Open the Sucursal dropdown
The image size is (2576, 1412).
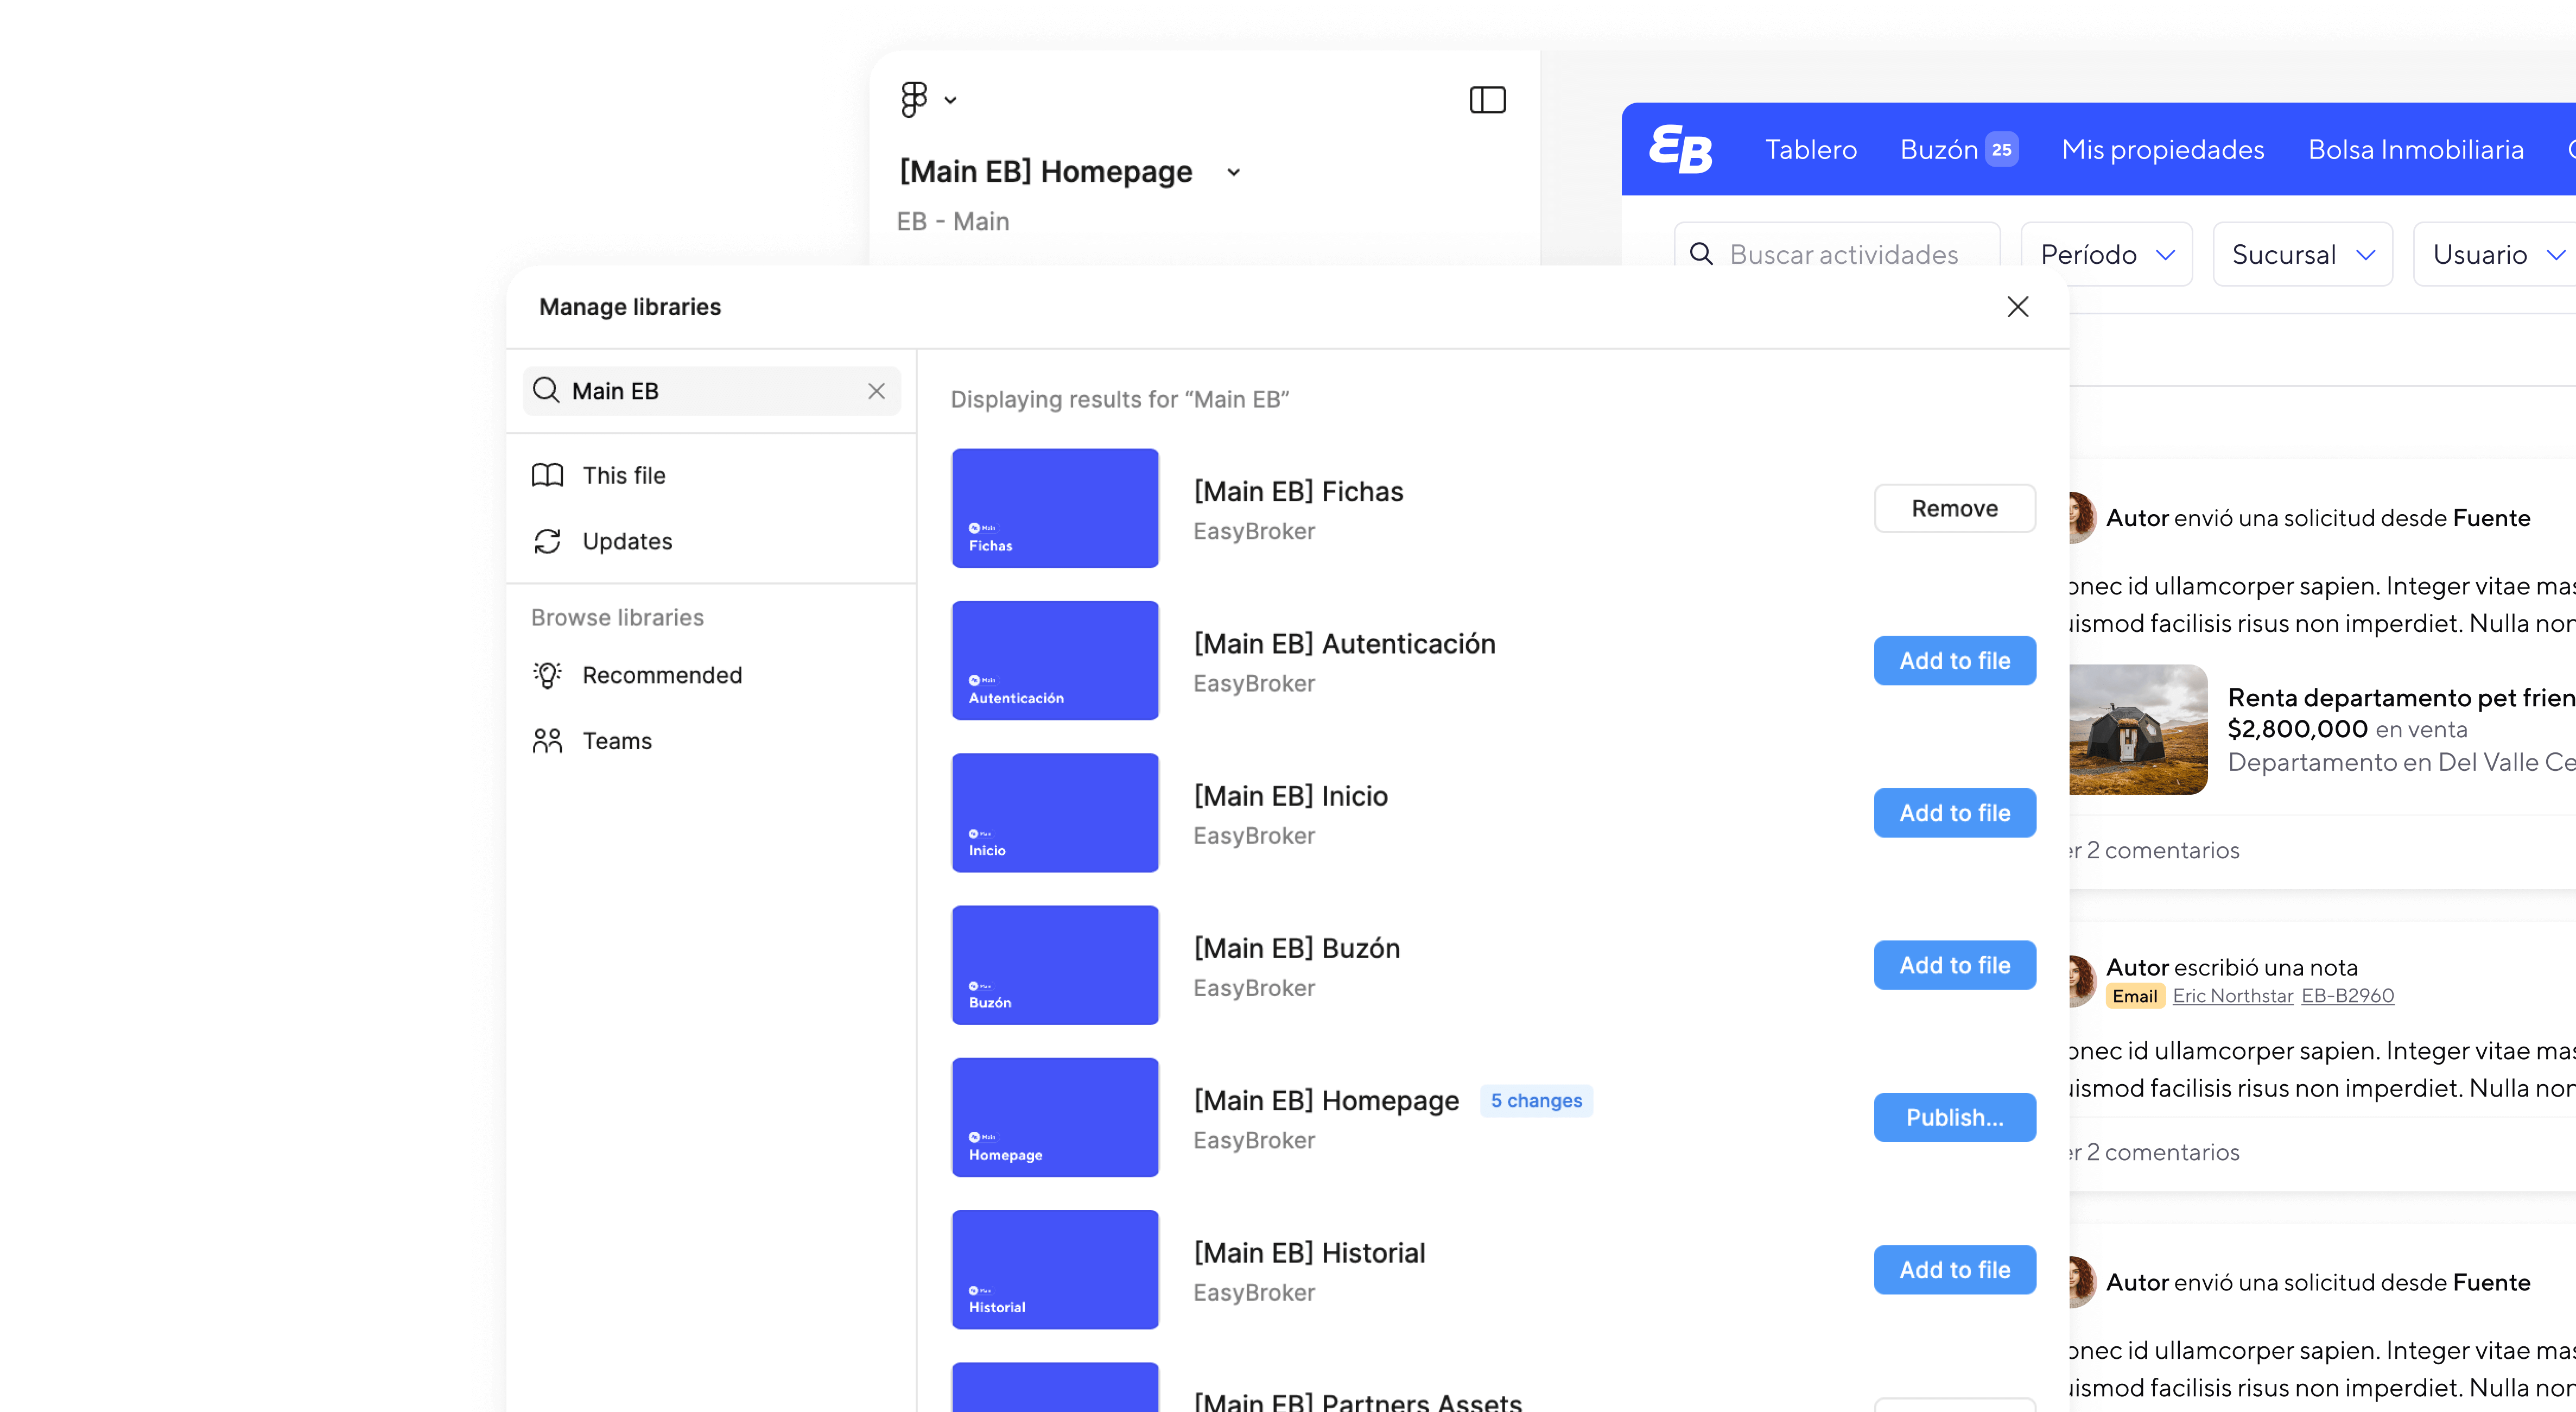tap(2302, 255)
